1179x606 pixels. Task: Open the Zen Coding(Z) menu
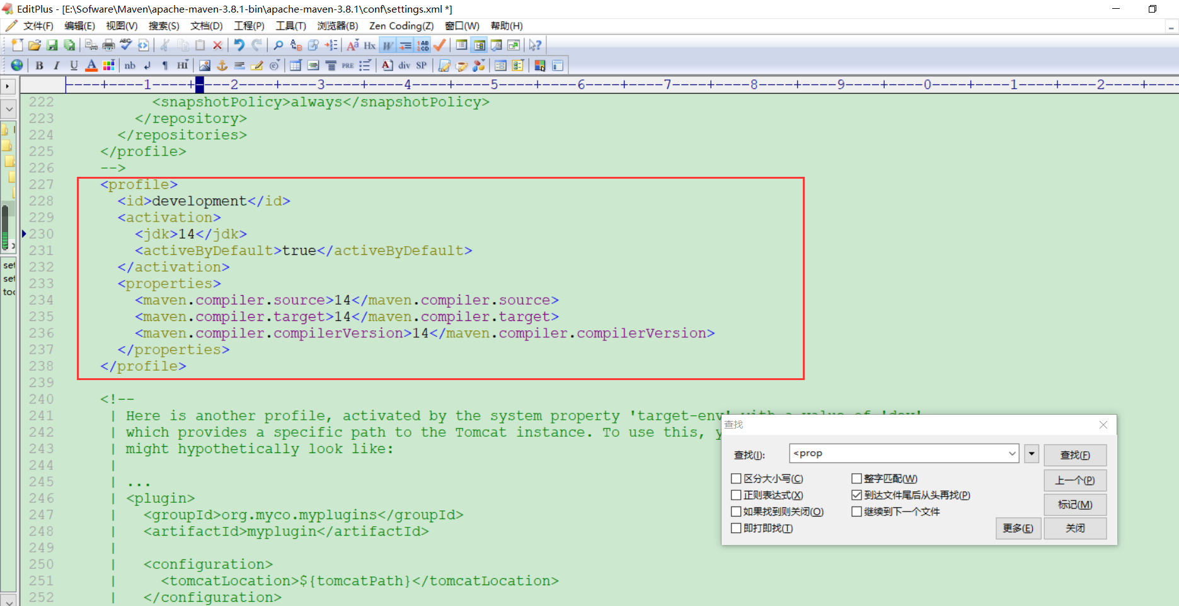click(x=401, y=26)
